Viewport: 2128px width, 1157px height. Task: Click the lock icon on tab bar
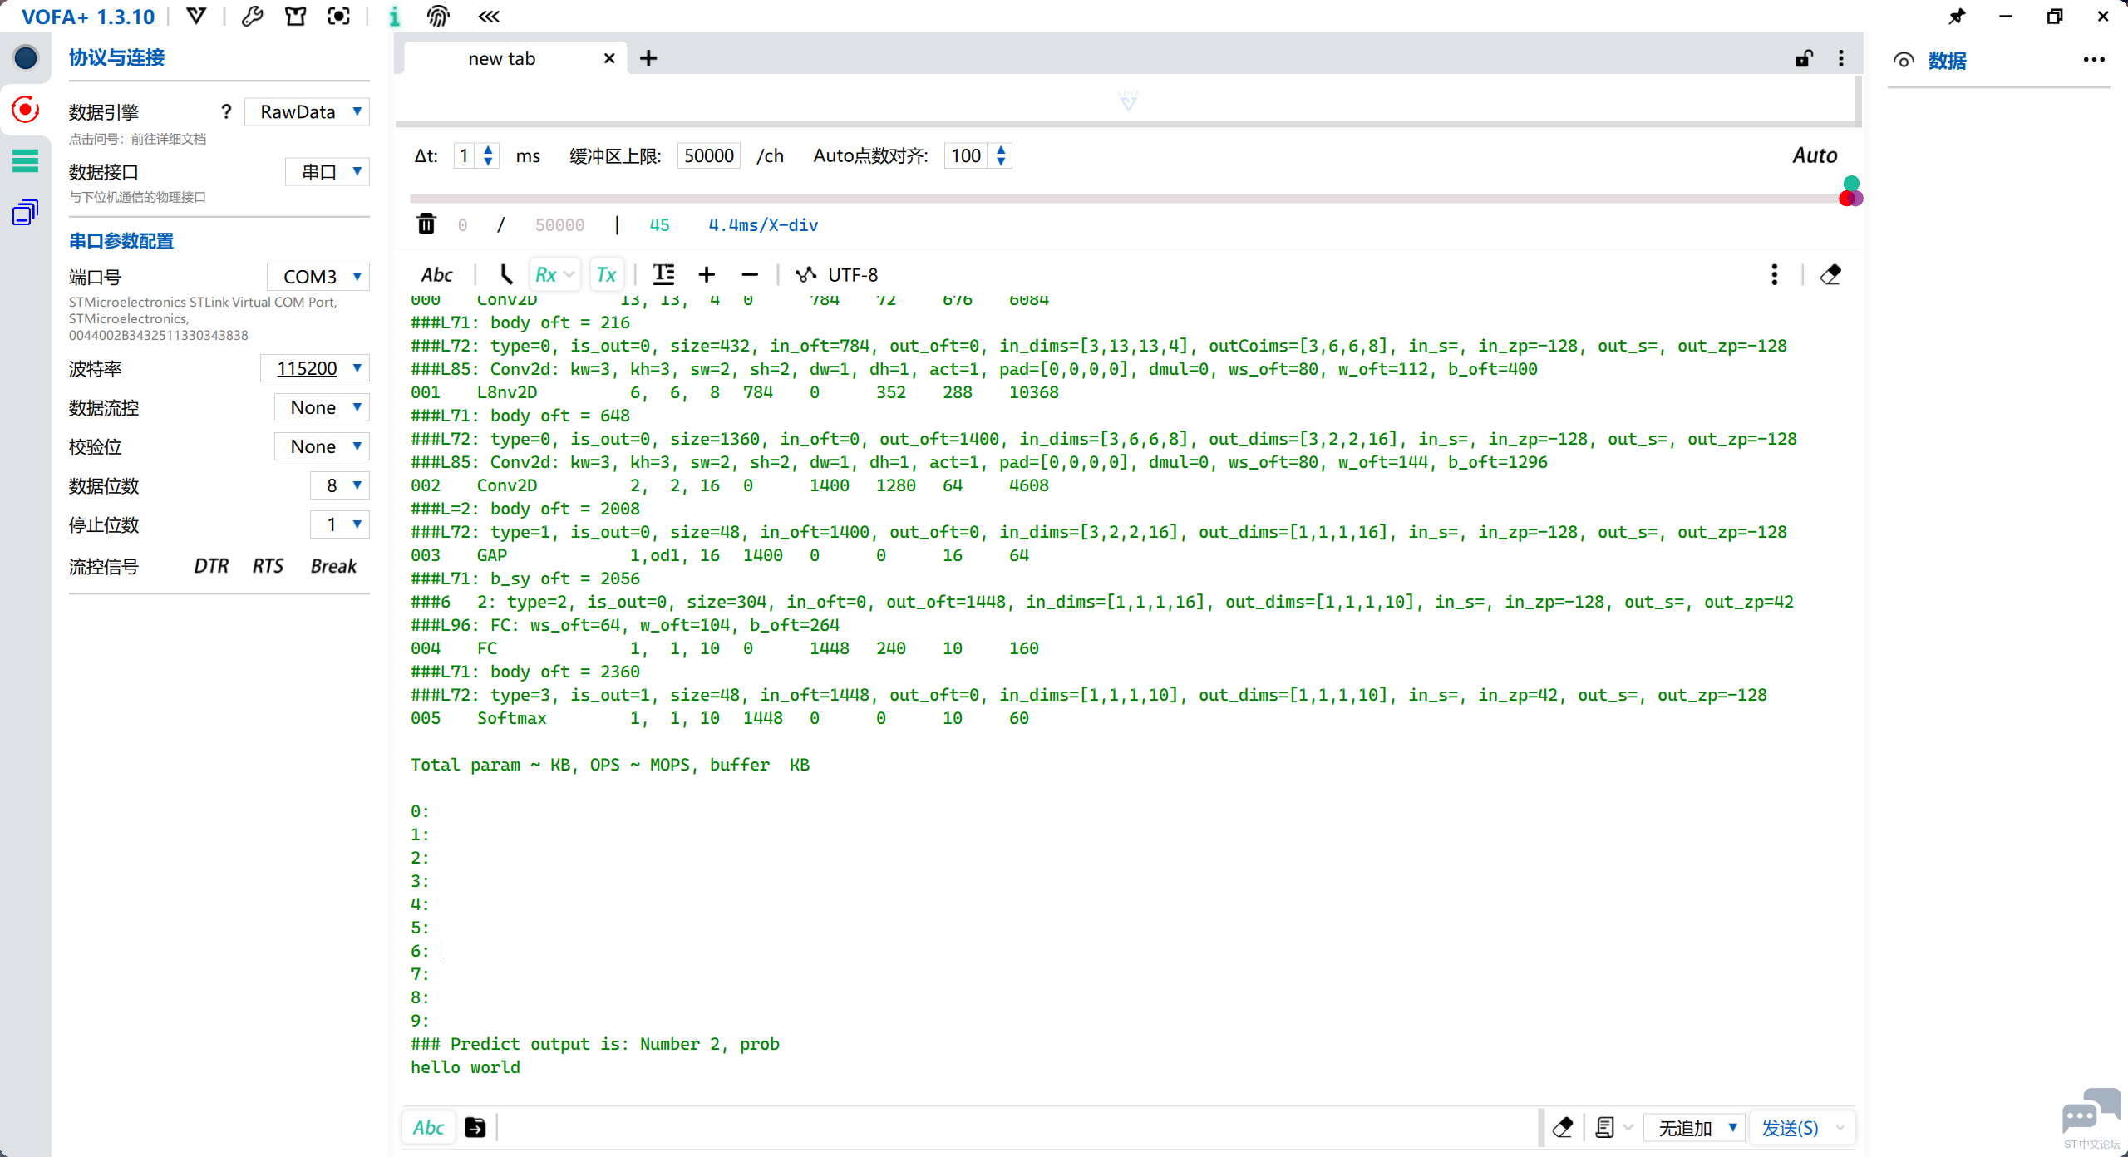(1804, 58)
